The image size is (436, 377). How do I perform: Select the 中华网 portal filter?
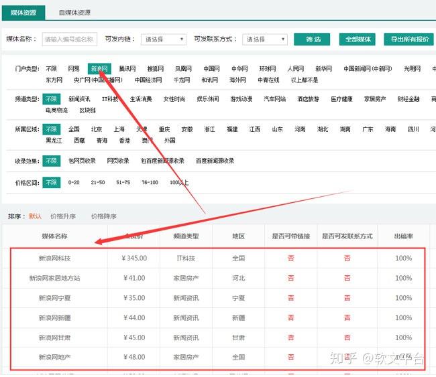[x=239, y=68]
